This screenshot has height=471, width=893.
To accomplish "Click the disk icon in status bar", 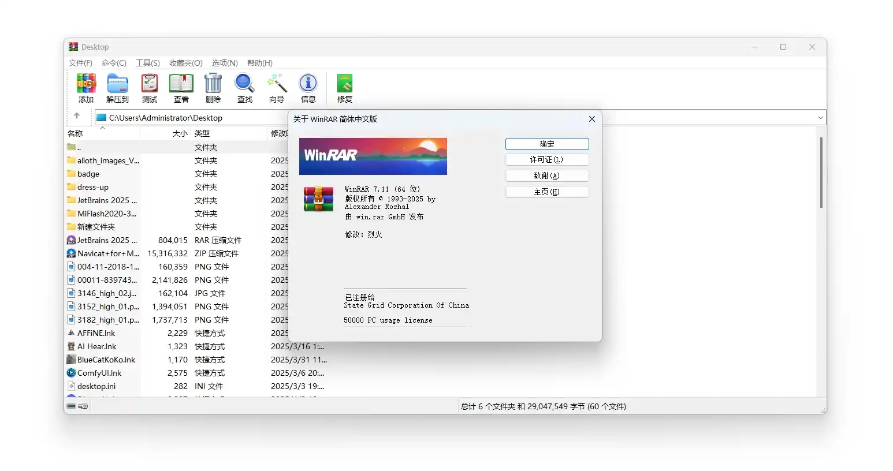I will pos(72,406).
